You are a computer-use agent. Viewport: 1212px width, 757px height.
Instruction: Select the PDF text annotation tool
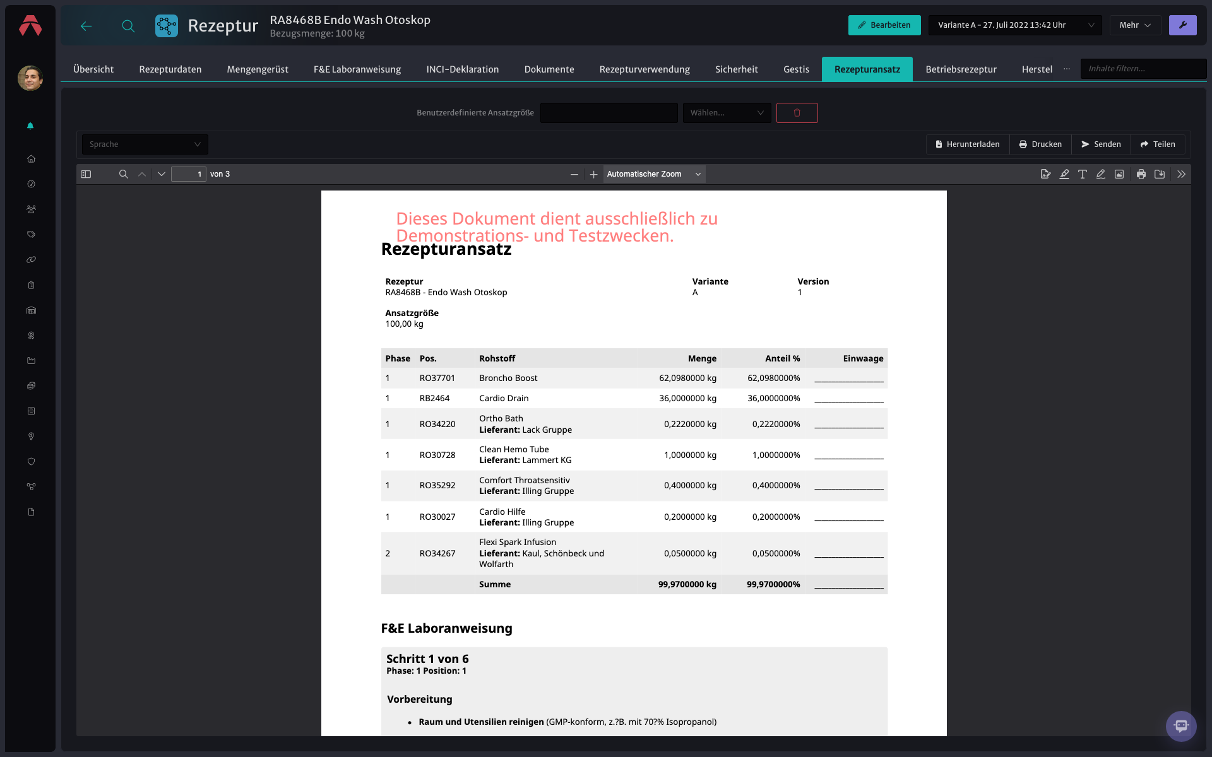[1083, 174]
